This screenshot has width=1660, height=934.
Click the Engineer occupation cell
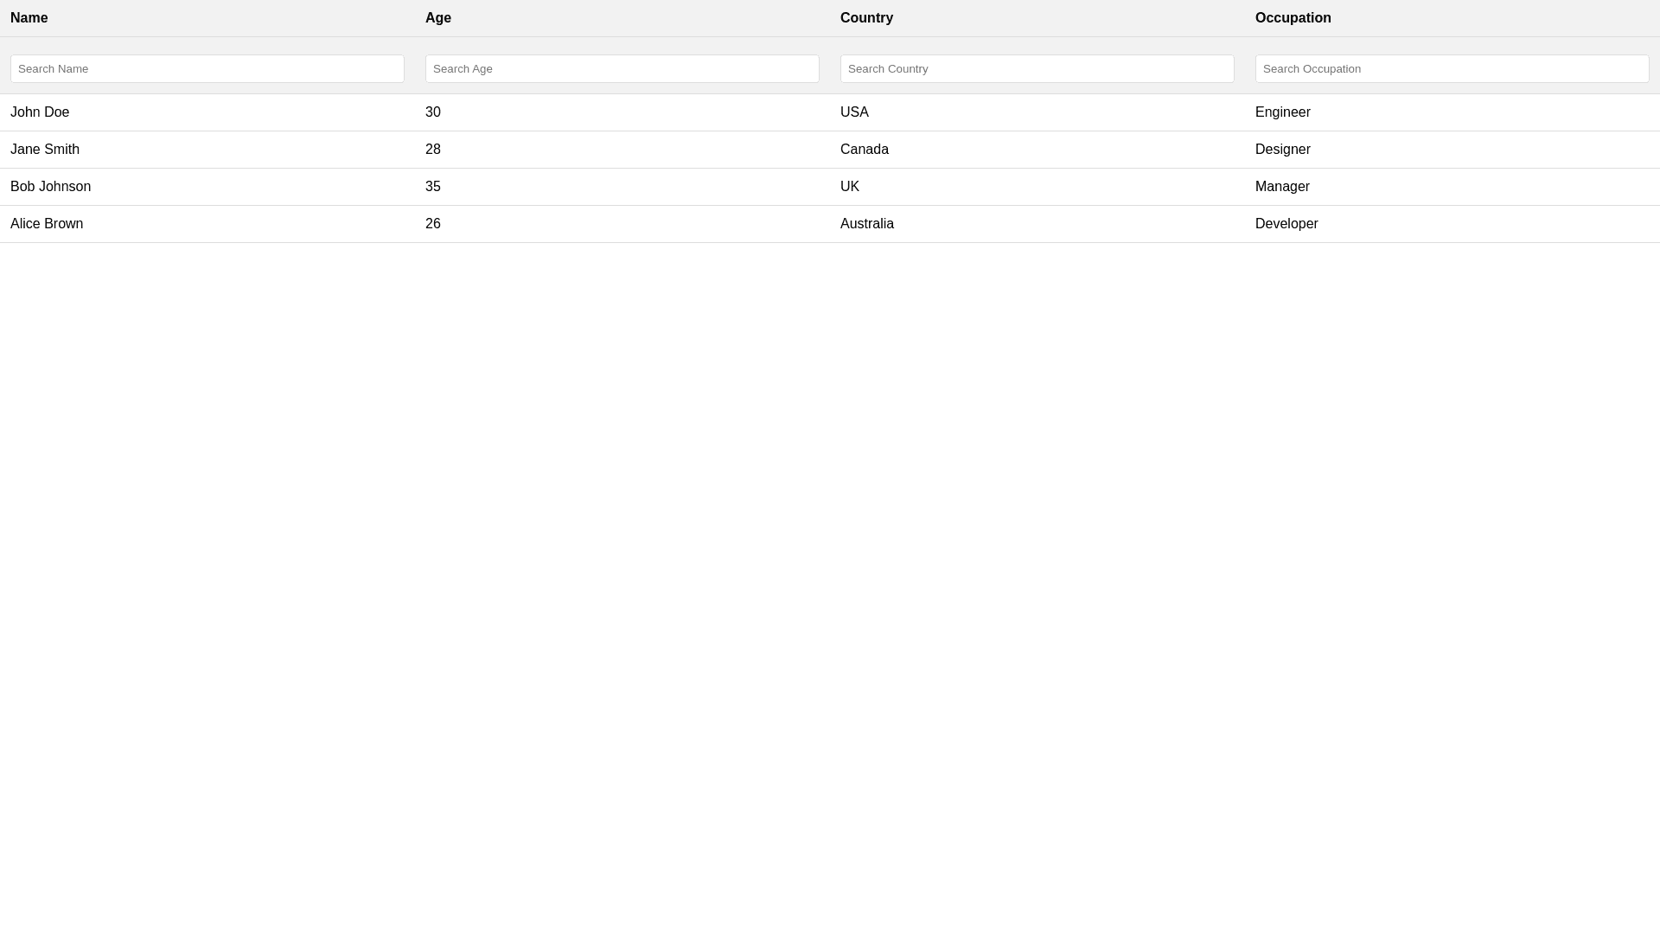(1283, 112)
